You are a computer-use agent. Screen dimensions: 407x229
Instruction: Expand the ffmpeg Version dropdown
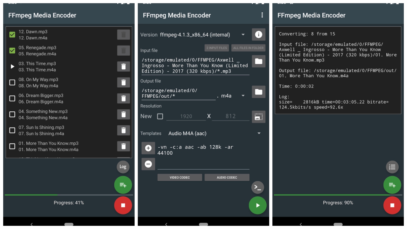(203, 35)
